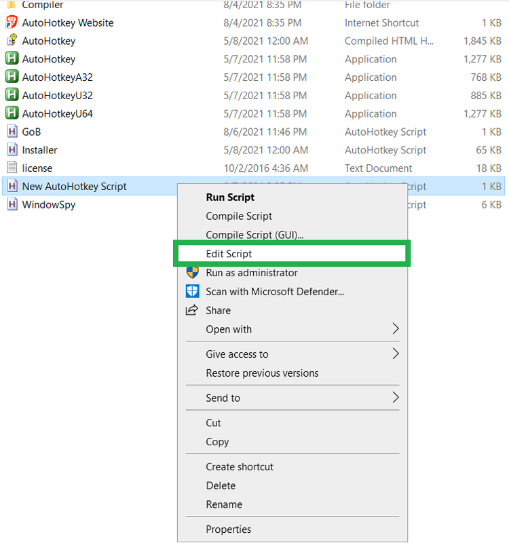Click the Compiler folder icon
509x543 pixels.
[x=12, y=5]
